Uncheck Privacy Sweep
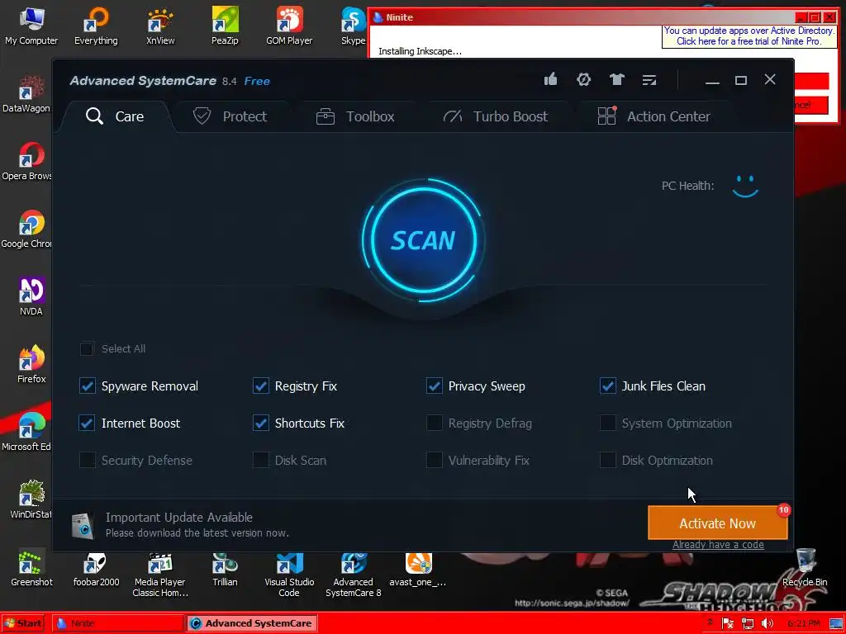Viewport: 846px width, 634px height. [x=434, y=386]
